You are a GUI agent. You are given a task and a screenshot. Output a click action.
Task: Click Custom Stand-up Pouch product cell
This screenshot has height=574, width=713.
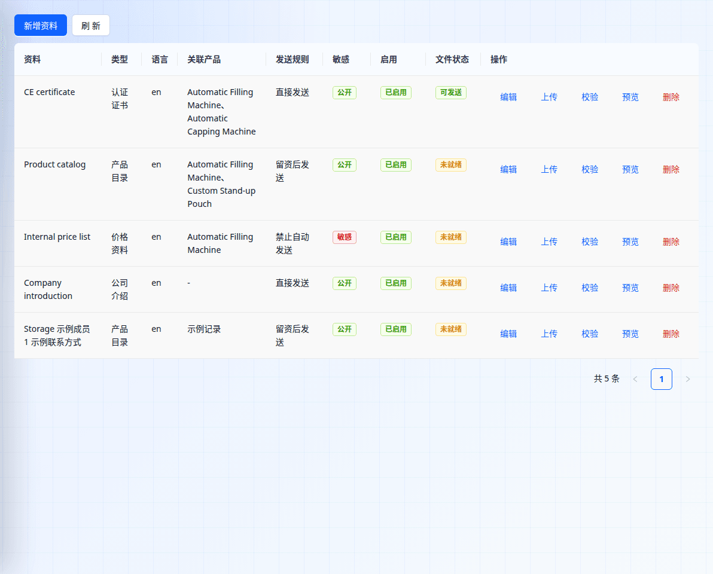tap(221, 197)
